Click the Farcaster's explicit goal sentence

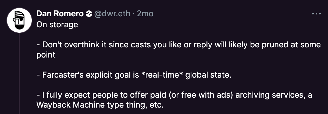(134, 75)
